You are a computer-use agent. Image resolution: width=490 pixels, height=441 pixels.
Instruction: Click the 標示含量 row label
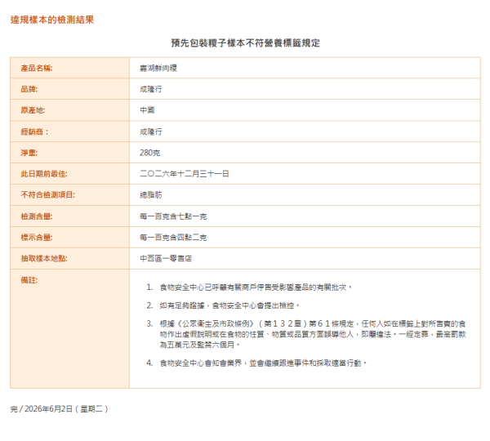[x=37, y=237]
